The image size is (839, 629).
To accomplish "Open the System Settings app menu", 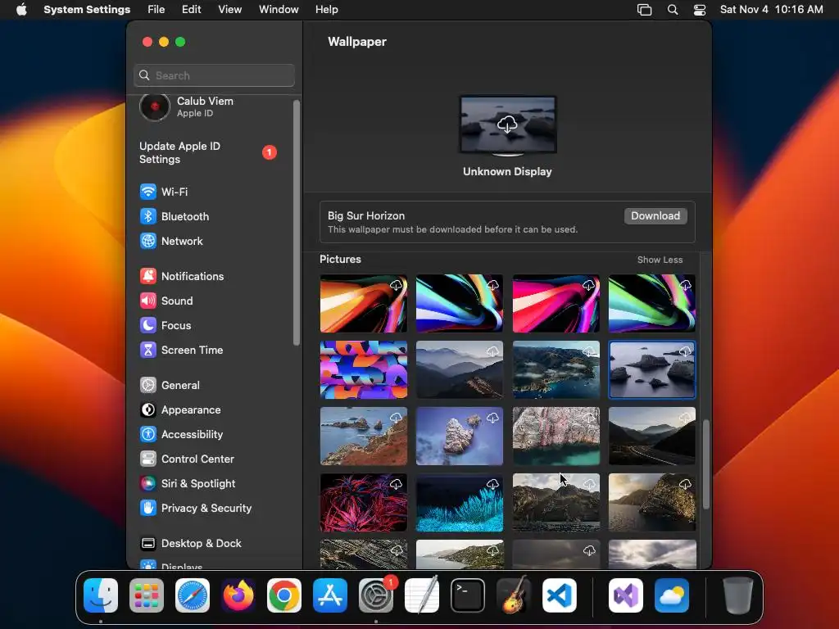I will pos(87,10).
